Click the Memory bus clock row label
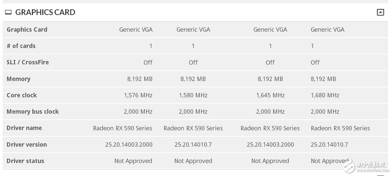The image size is (392, 176). tap(33, 112)
